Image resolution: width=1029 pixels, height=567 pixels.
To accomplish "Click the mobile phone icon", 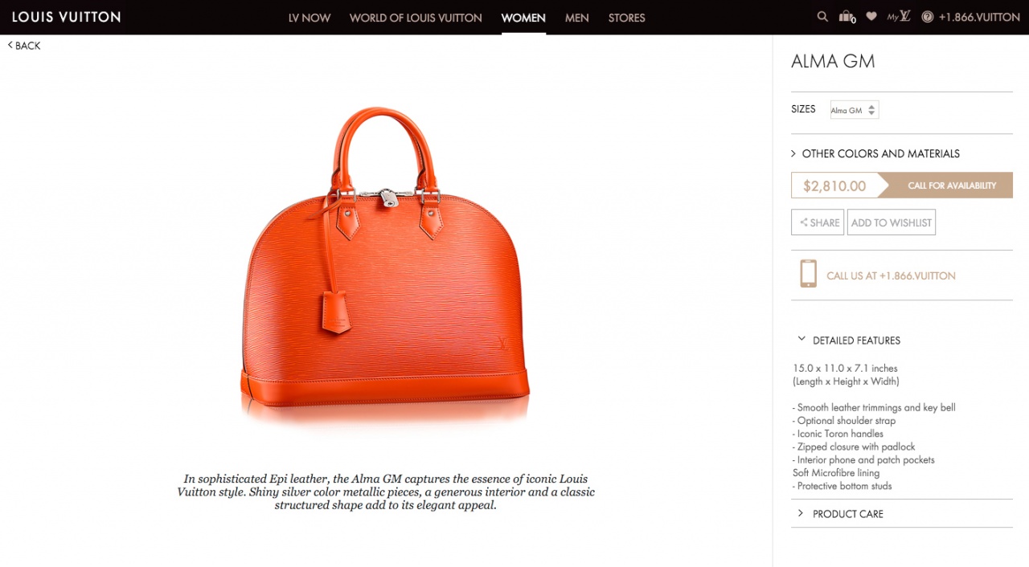I will point(808,274).
